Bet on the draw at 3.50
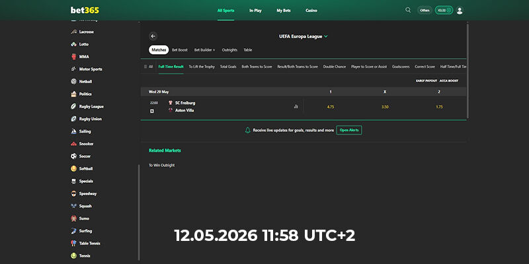529x264 pixels. (x=385, y=107)
